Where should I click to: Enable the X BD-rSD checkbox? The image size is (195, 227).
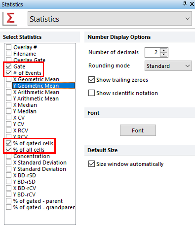click(x=9, y=175)
